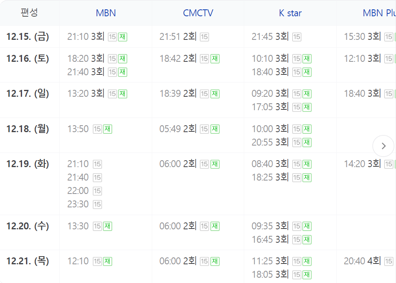Select MBN Plus 14:20 episode 3 entry

tap(363, 164)
